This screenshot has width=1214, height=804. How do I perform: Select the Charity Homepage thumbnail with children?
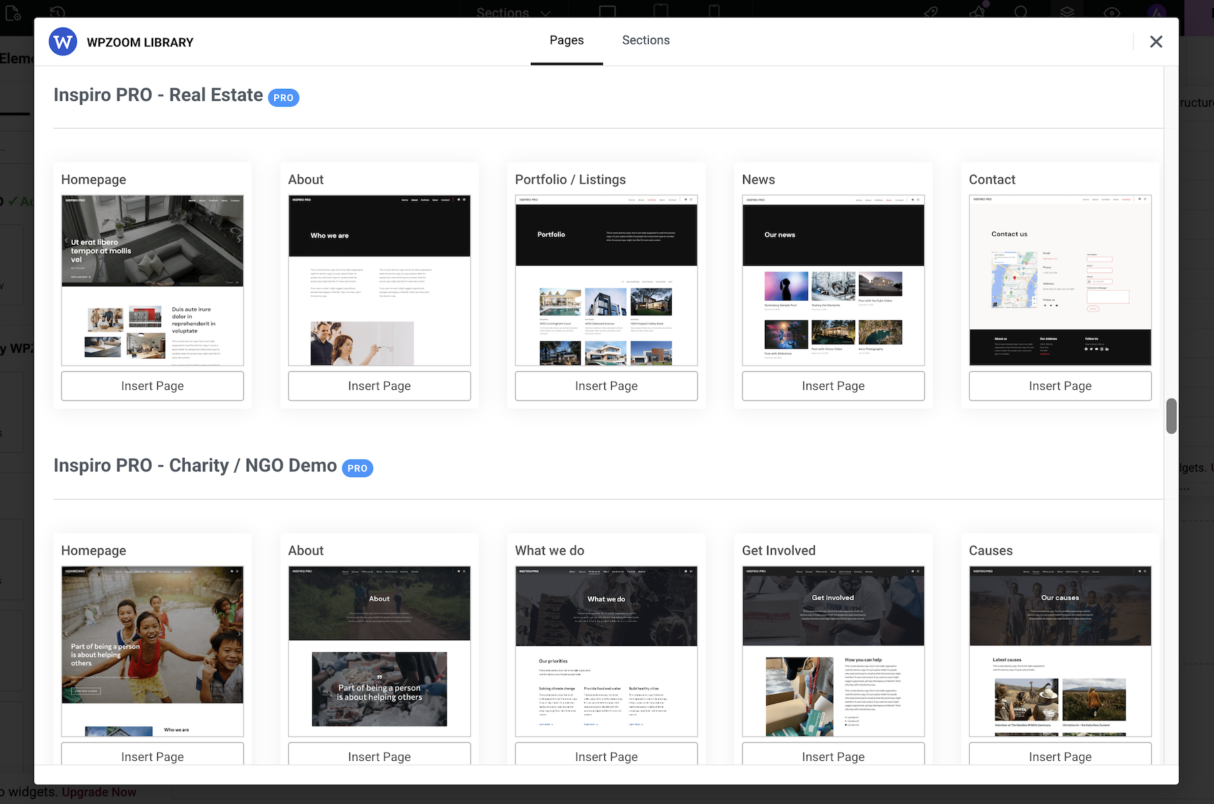[152, 651]
